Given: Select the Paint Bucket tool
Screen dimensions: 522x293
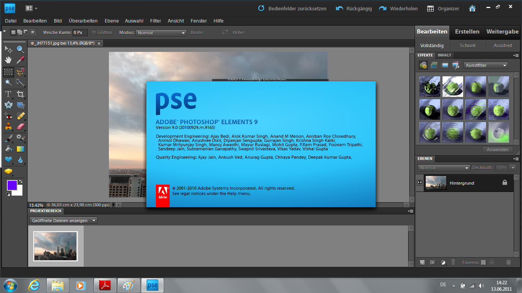Looking at the screenshot, I should point(8,149).
